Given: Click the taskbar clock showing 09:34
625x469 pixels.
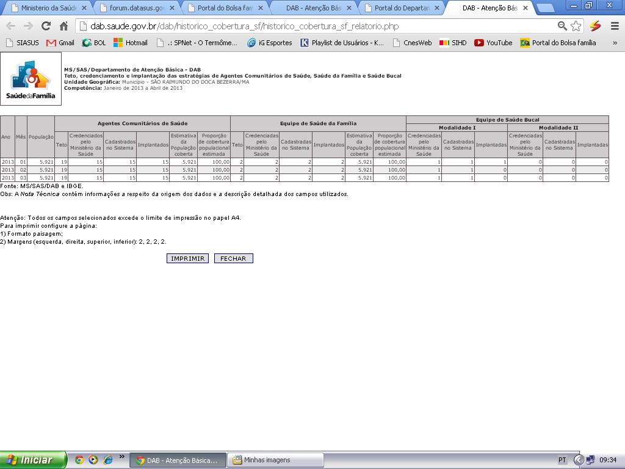Looking at the screenshot, I should pyautogui.click(x=608, y=460).
